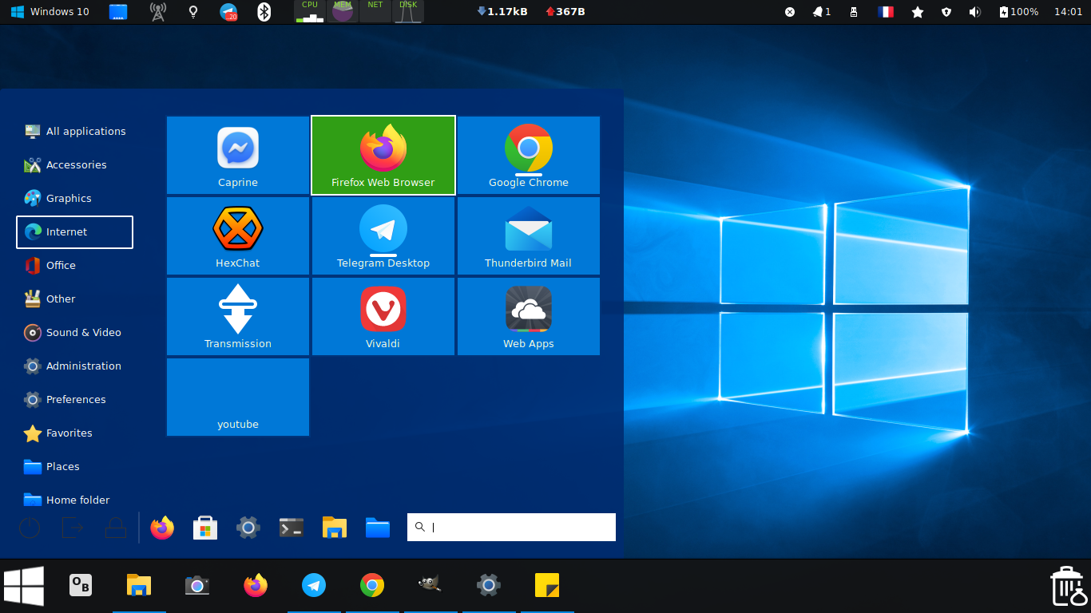Open Firefox on bottom taskbar
Image resolution: width=1091 pixels, height=613 pixels.
256,586
